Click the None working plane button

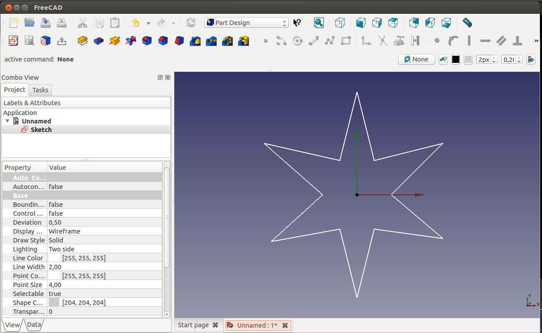pos(416,59)
